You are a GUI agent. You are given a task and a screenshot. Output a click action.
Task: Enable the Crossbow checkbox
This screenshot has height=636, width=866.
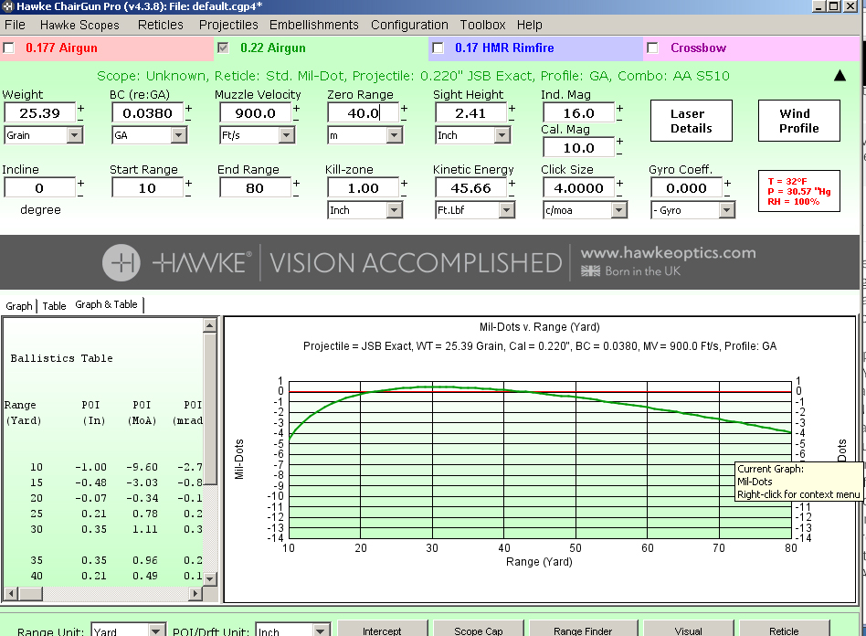pos(652,48)
